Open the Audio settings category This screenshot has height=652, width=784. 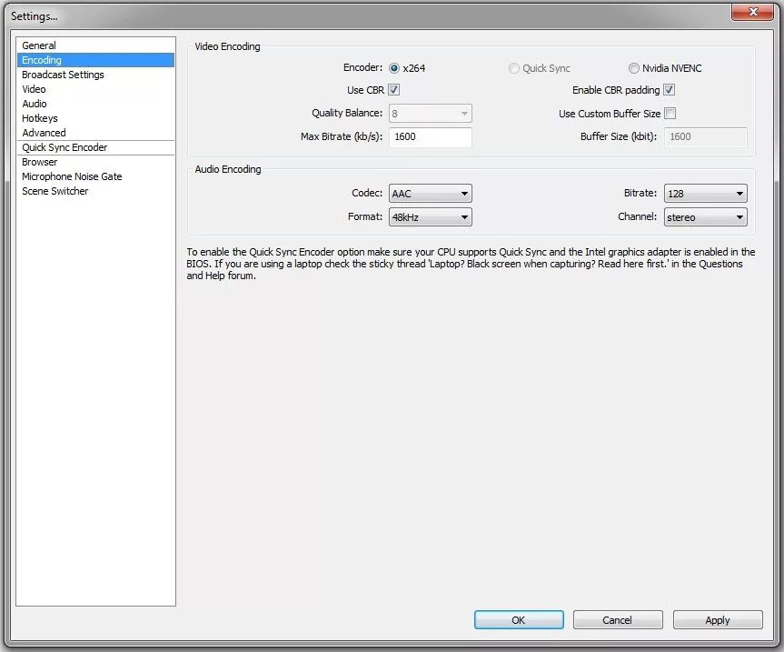coord(95,104)
